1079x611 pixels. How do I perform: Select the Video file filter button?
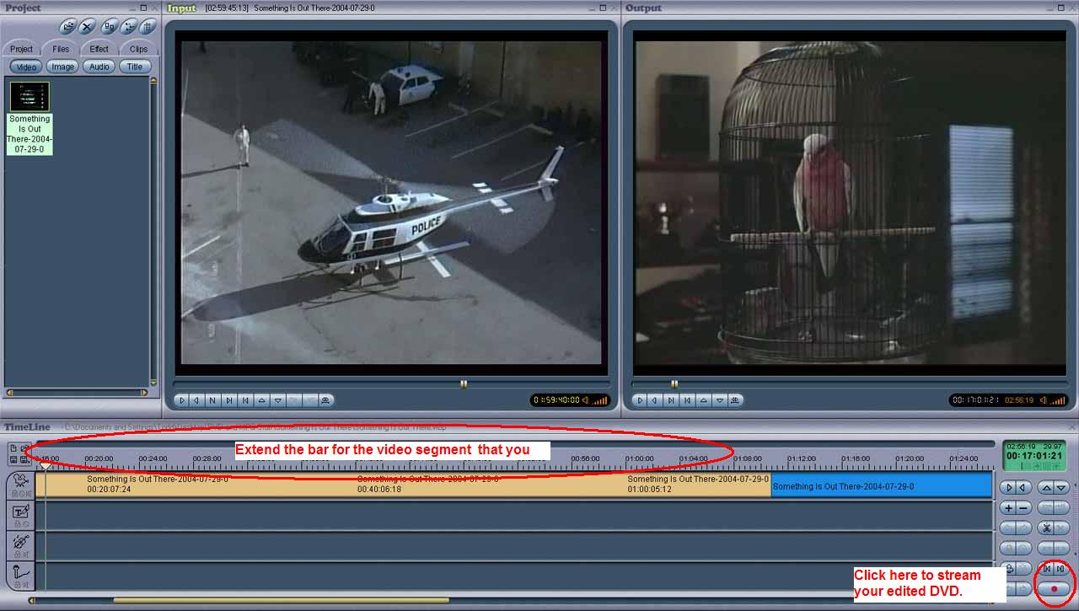[26, 67]
